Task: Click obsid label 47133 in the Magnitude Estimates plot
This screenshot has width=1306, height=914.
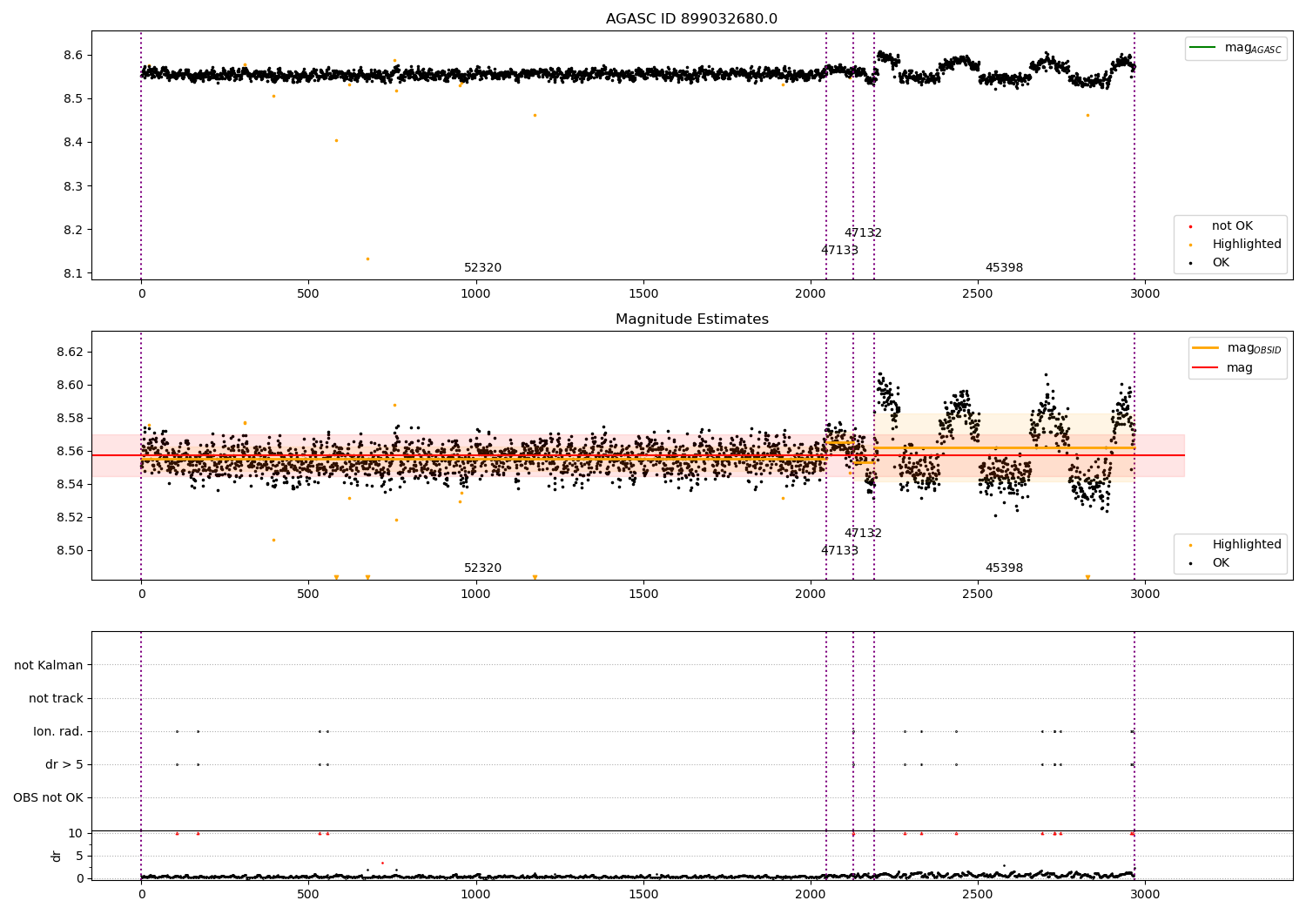Action: click(x=839, y=551)
